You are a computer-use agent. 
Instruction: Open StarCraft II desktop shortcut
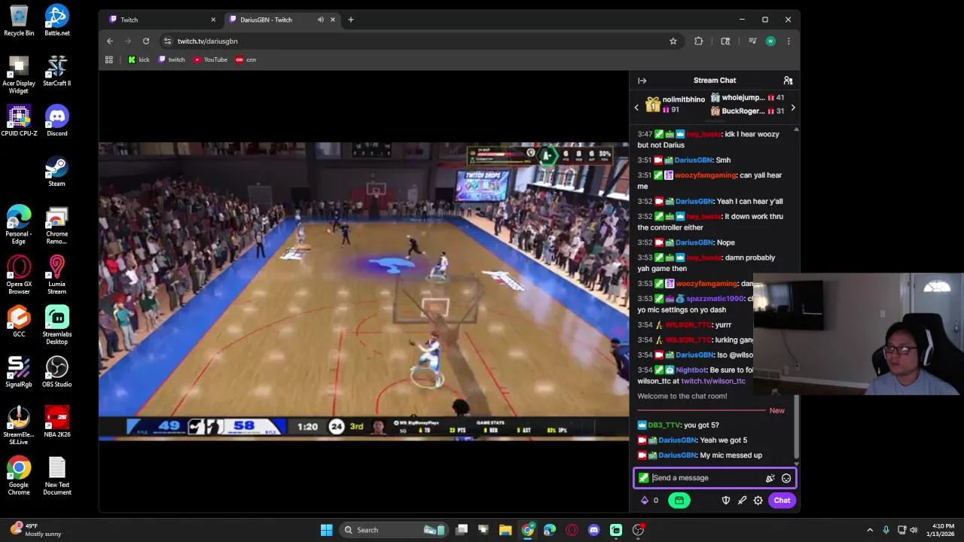click(57, 71)
